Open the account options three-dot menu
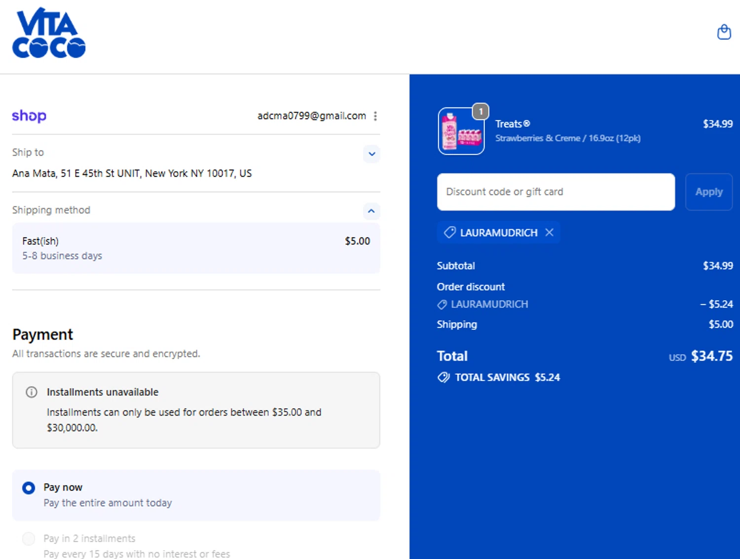740x559 pixels. coord(375,116)
